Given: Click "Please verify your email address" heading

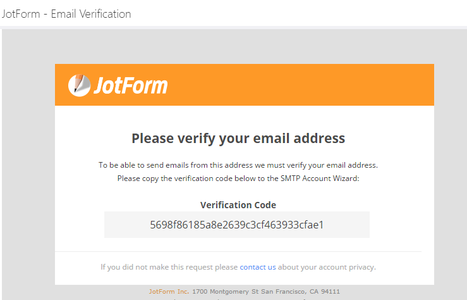Looking at the screenshot, I should (238, 138).
